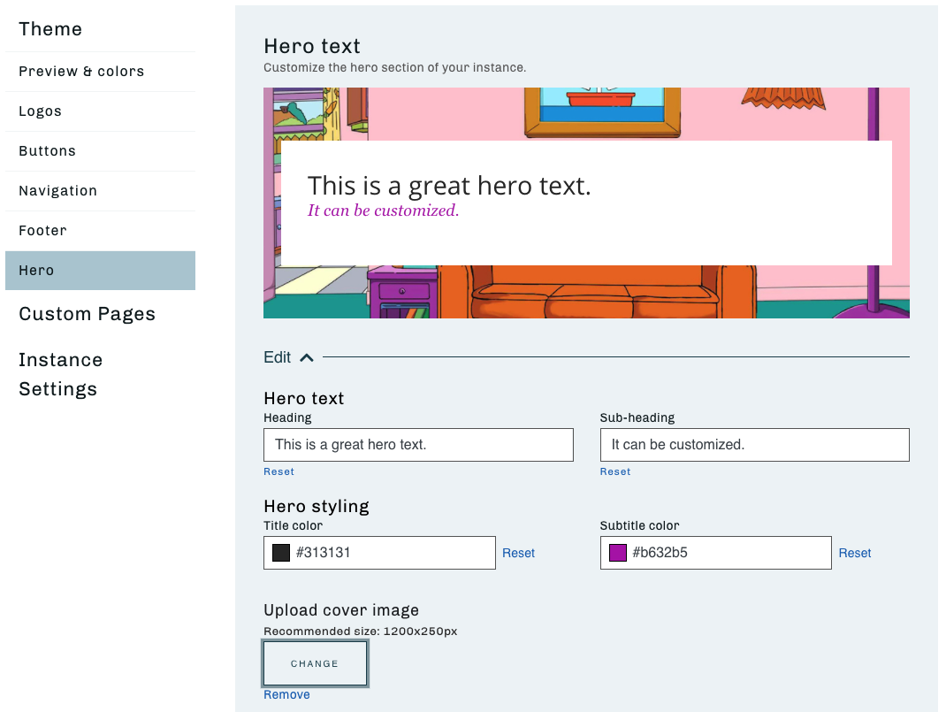
Task: Reset the Subtitle color
Action: (854, 553)
